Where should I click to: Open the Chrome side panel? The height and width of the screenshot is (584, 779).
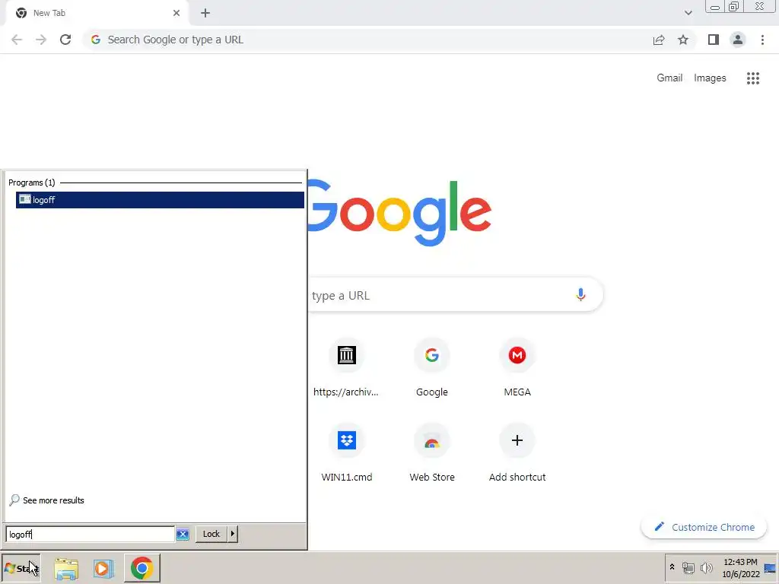(714, 40)
